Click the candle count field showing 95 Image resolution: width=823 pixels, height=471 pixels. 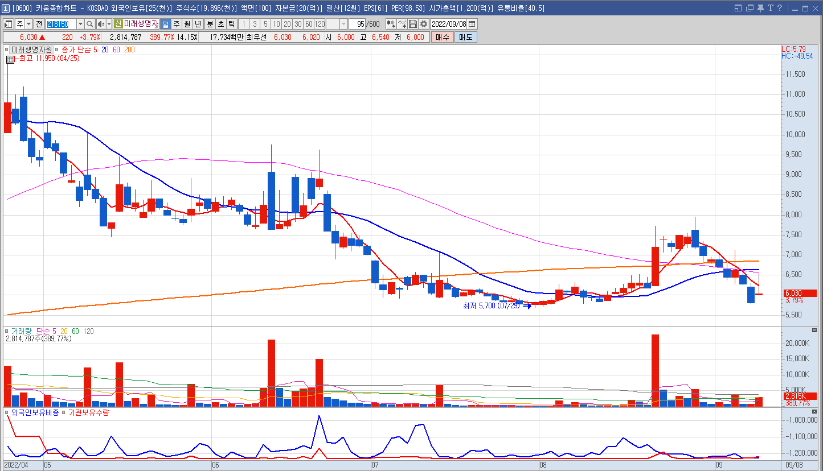[x=357, y=24]
